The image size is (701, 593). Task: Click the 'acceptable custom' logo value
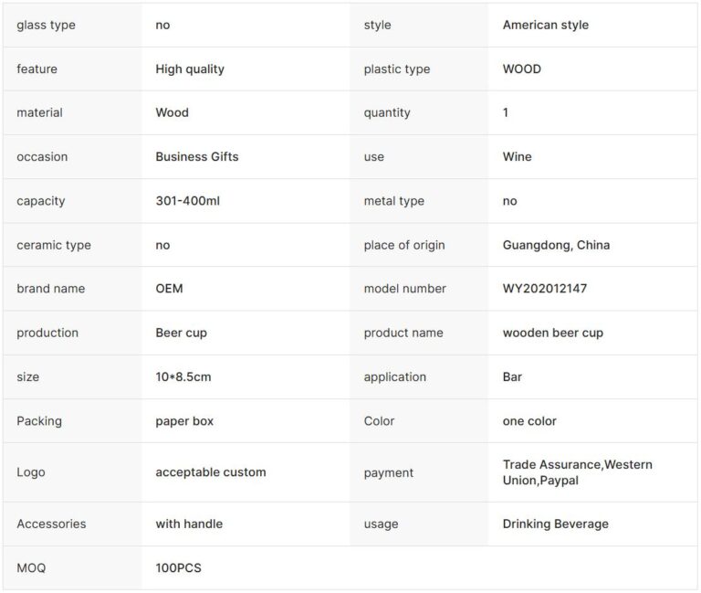(211, 472)
